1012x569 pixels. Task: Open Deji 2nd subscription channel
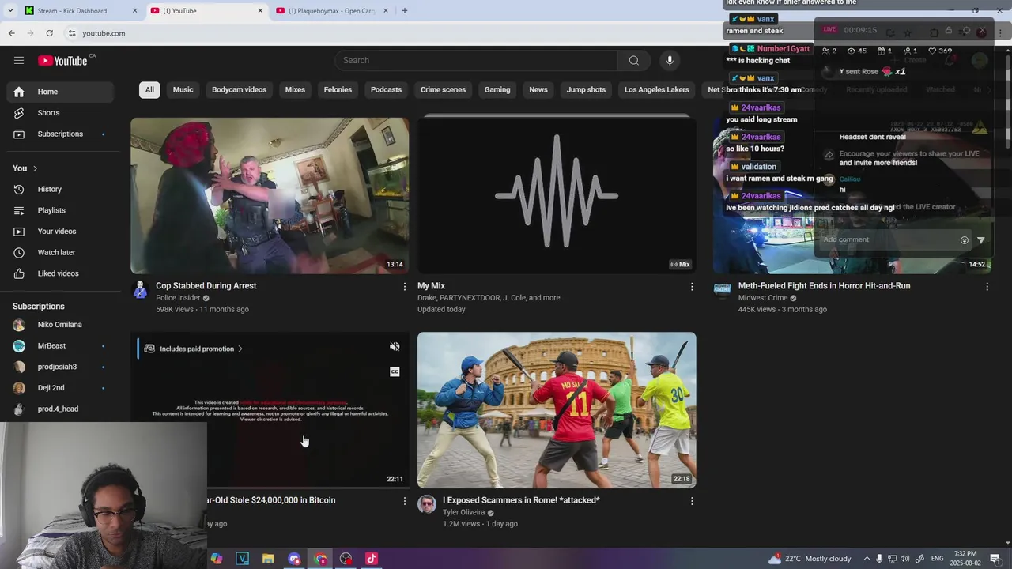click(60, 388)
